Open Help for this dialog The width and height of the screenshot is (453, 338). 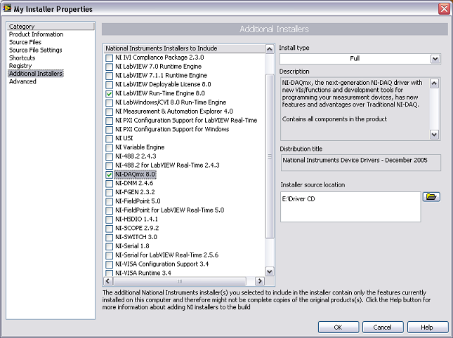pyautogui.click(x=427, y=327)
